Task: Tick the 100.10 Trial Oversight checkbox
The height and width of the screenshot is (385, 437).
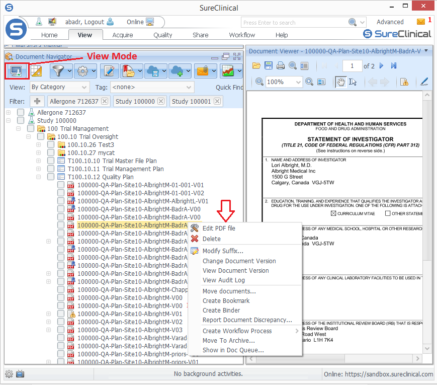Action: 41,136
